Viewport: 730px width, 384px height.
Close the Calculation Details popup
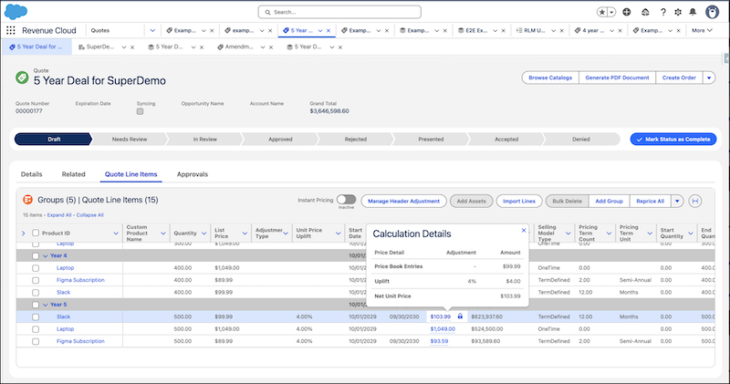[524, 231]
